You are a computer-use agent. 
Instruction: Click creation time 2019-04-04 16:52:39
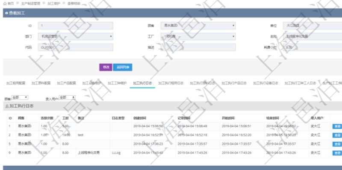(x=148, y=135)
